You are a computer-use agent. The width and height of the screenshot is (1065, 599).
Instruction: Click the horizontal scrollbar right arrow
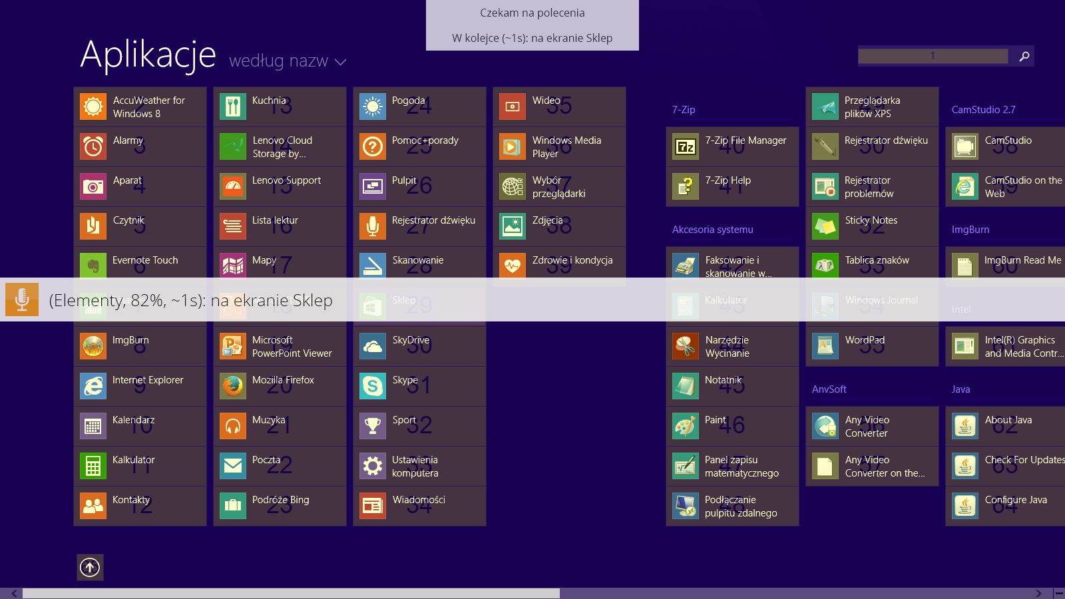point(1038,593)
